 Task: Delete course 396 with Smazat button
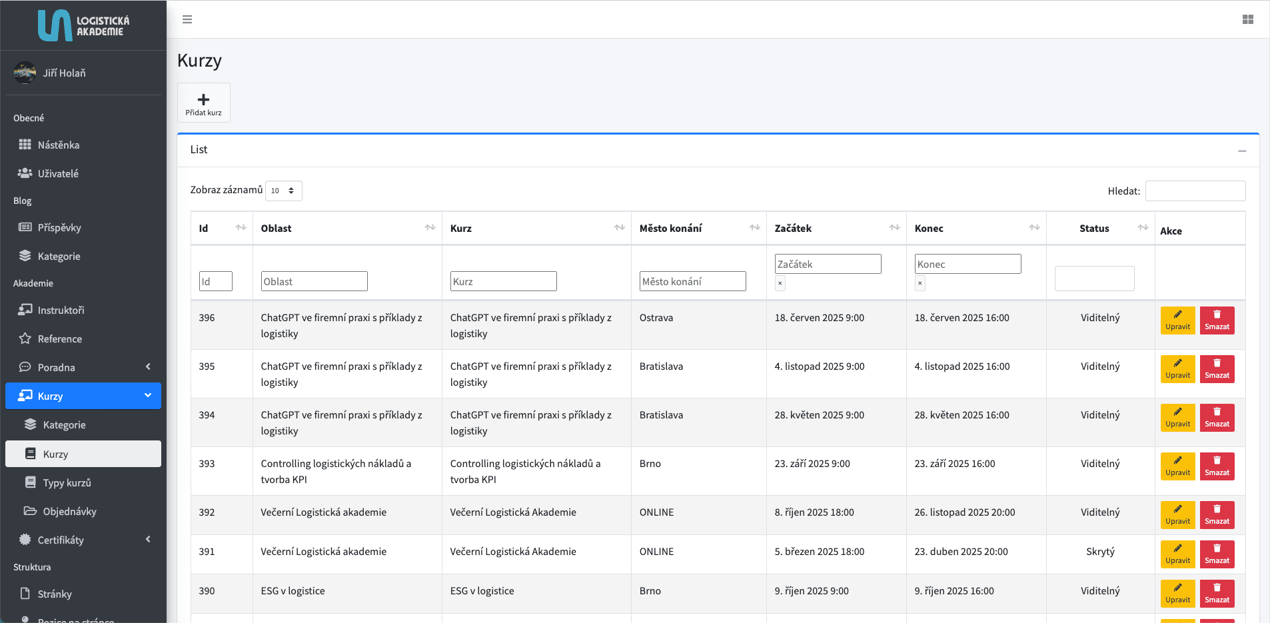1217,320
